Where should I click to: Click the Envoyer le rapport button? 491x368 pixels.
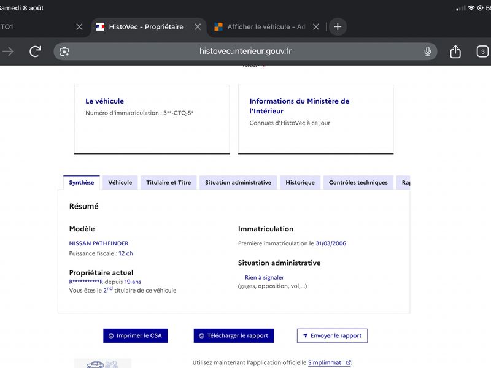(332, 335)
